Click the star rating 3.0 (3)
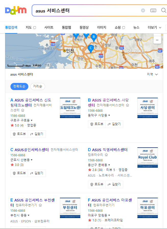 pyautogui.click(x=17, y=165)
